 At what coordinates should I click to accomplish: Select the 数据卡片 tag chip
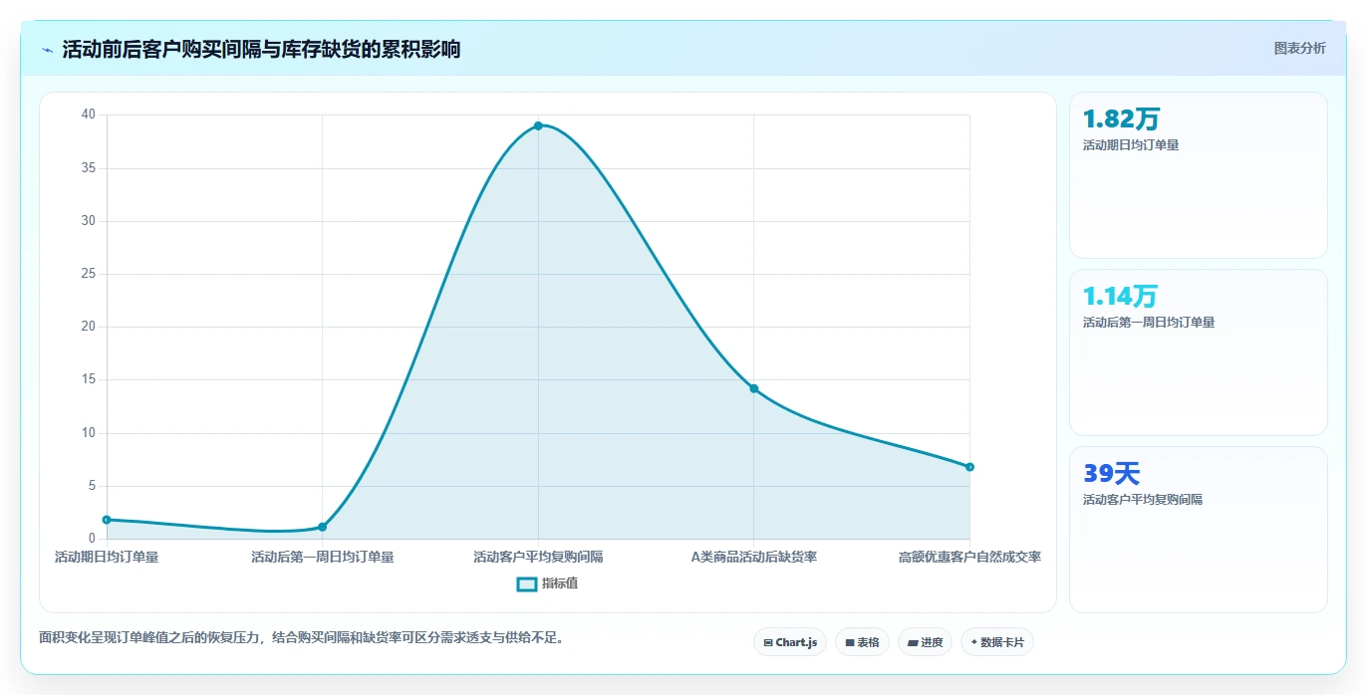[997, 642]
